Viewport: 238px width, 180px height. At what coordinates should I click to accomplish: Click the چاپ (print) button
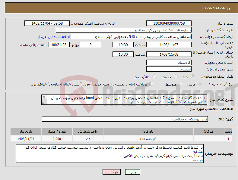132,172
